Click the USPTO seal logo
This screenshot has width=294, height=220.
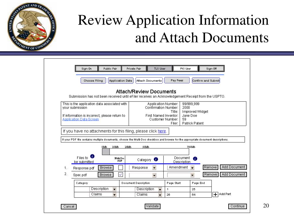32,27
